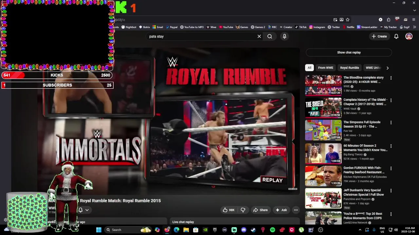Viewport: 419px width, 235px height.
Task: Show hidden system tray icons
Action: [360, 230]
